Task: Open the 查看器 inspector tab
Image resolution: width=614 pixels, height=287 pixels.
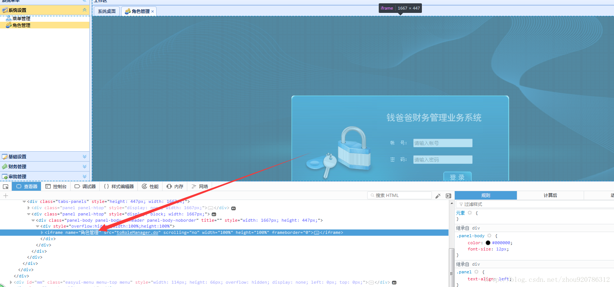Action: 27,187
